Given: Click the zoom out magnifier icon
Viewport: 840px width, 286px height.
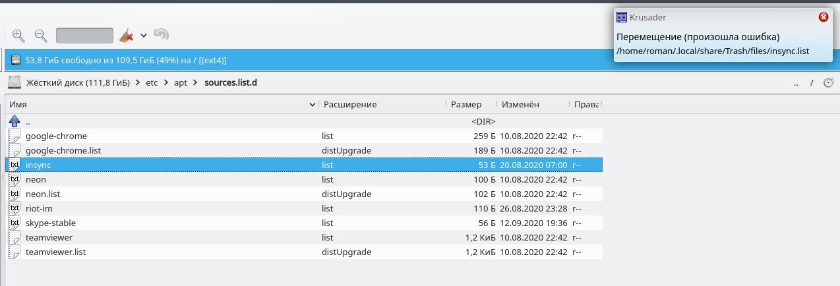Looking at the screenshot, I should [40, 36].
